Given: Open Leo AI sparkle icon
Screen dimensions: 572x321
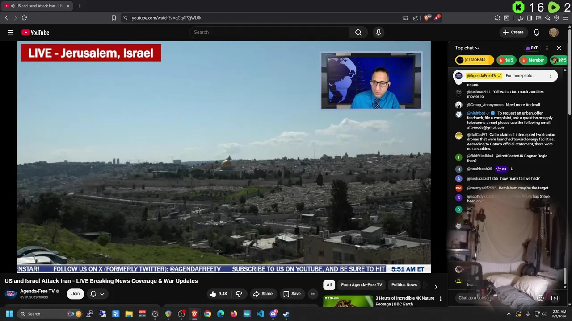Looking at the screenshot, I should 547,18.
